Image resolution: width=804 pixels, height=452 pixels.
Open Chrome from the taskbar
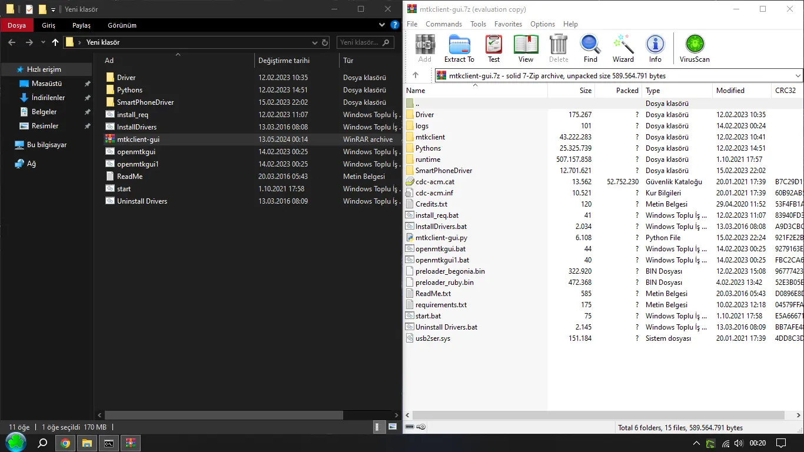[65, 443]
